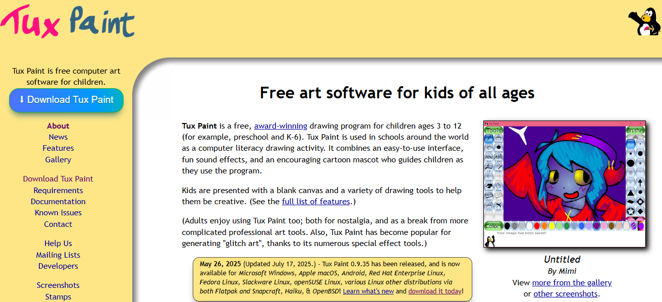Open "more from the gallery" link
The image size is (662, 302).
click(572, 283)
